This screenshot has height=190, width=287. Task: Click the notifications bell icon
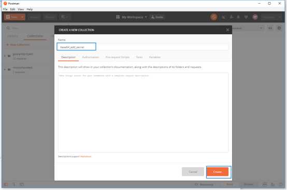(x=238, y=17)
